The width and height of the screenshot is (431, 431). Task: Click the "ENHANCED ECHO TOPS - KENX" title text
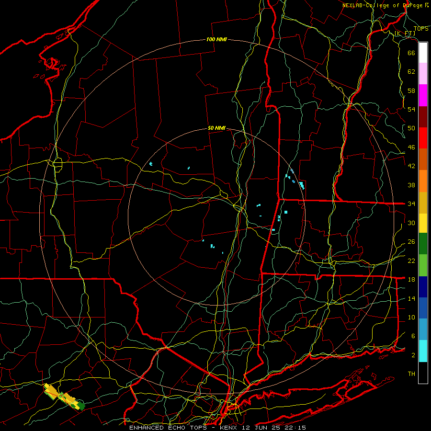[x=183, y=428]
